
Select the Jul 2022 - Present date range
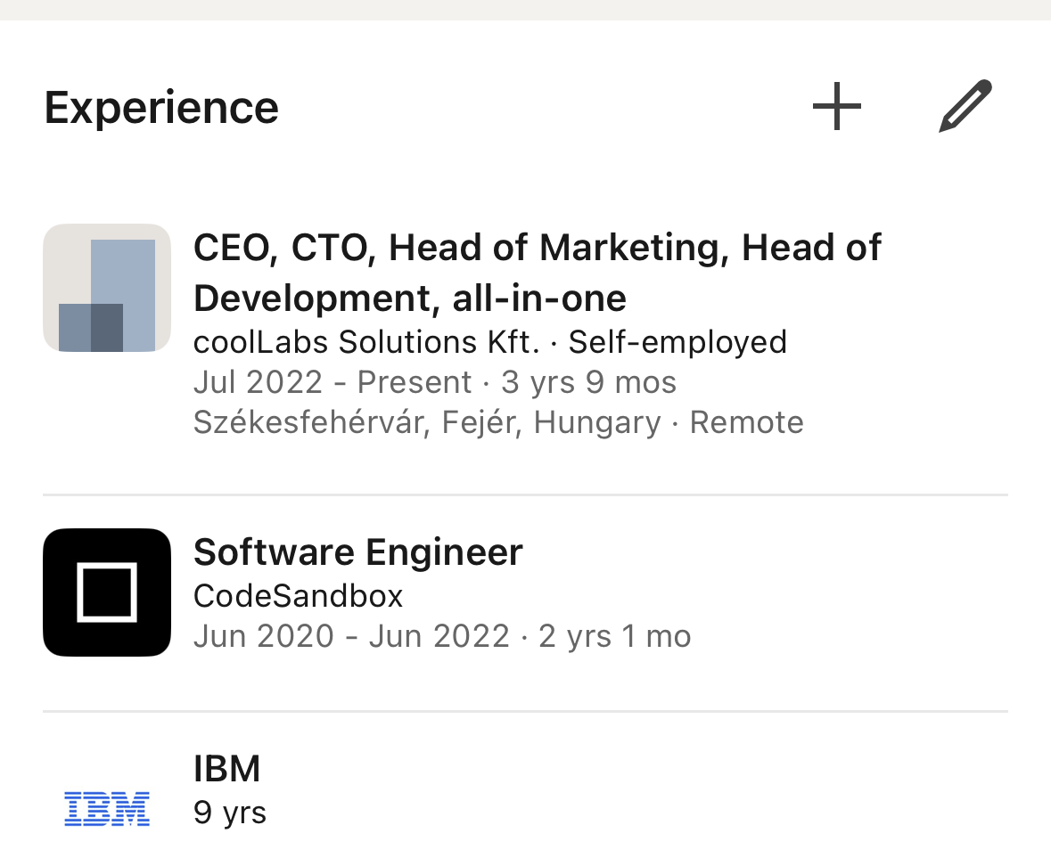coord(332,382)
